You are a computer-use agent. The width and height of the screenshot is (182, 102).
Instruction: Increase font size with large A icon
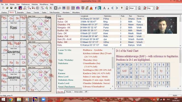coord(104,8)
